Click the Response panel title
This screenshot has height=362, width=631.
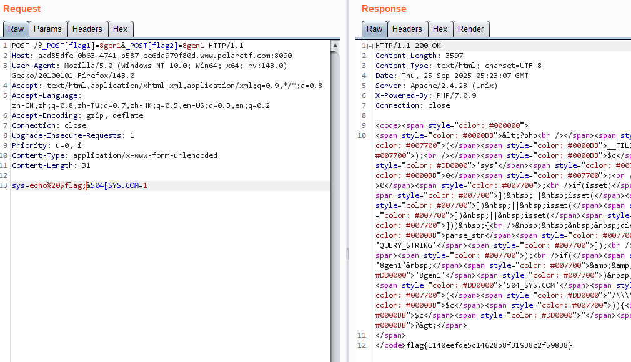tap(384, 9)
